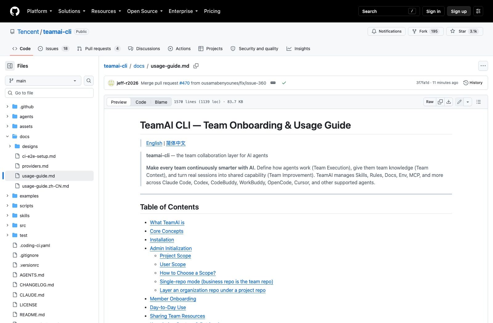Go to the Pricing page
Viewport: 493px width, 323px height.
212,11
